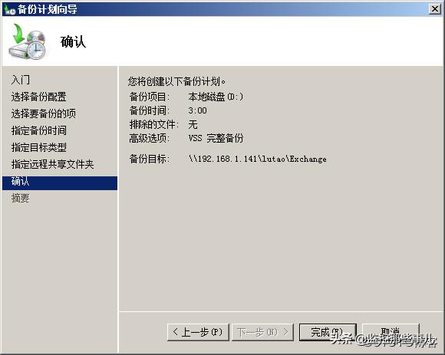Click the backup wizard title bar icon

[x=9, y=9]
